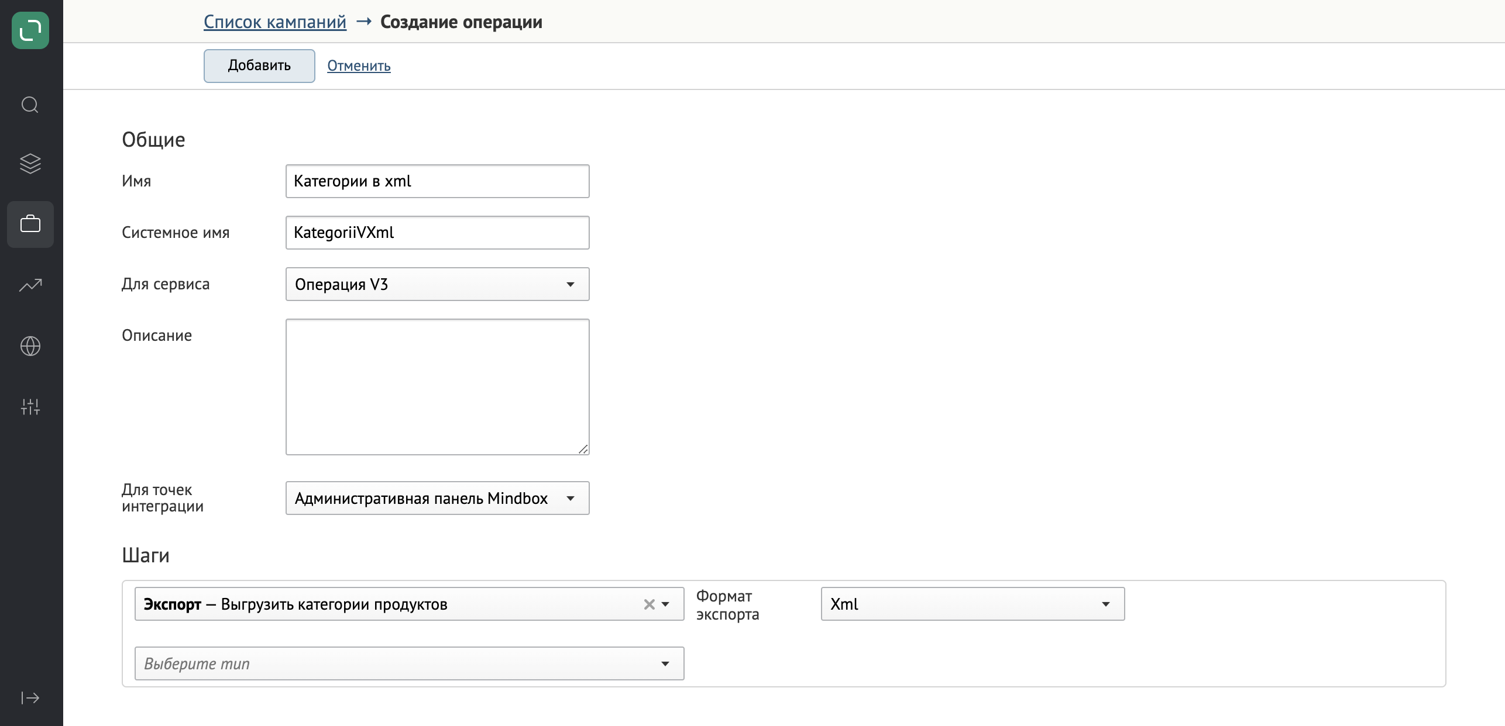
Task: Click inside the Описание text area
Action: click(x=437, y=386)
